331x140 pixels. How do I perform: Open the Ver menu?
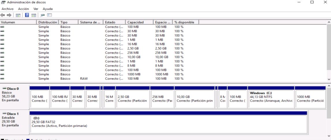36,9
